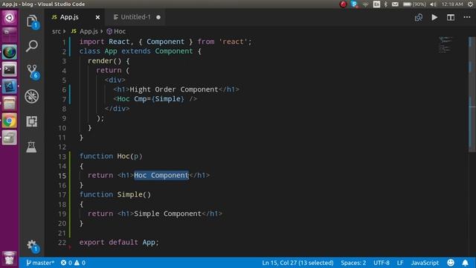Click 'Cmp={Simple}' on line 7
The image size is (476, 268).
159,99
